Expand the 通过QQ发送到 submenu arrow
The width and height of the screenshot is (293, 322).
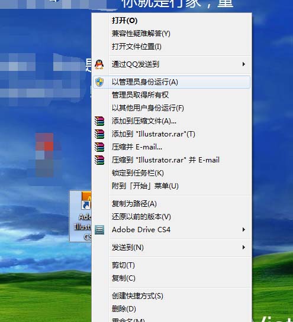pyautogui.click(x=244, y=64)
